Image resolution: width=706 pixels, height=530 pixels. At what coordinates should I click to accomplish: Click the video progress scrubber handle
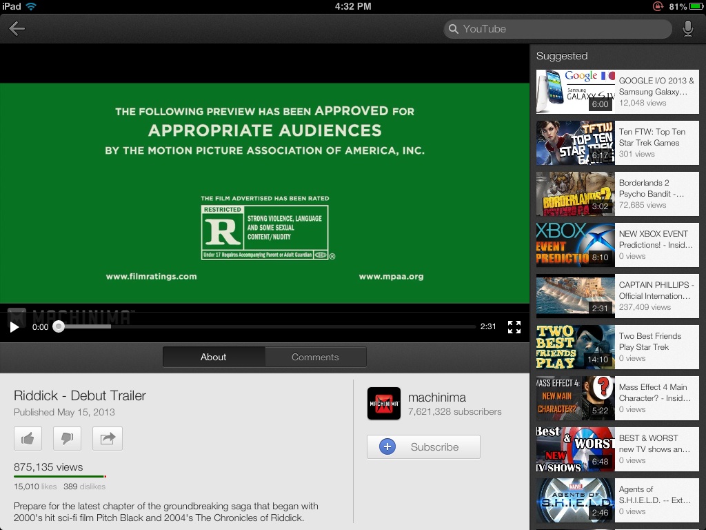[x=59, y=326]
